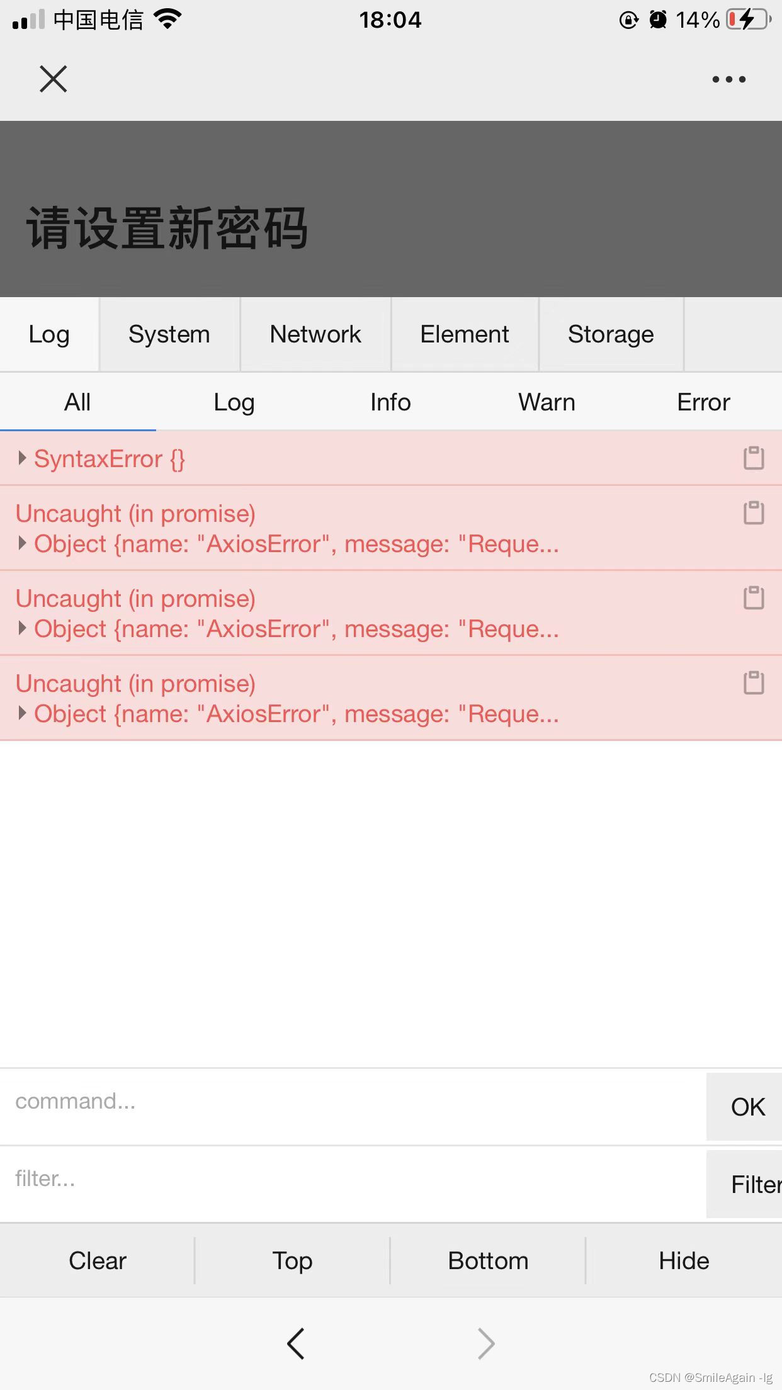Screen dimensions: 782x1390
Task: Click the command input field
Action: point(315,1102)
